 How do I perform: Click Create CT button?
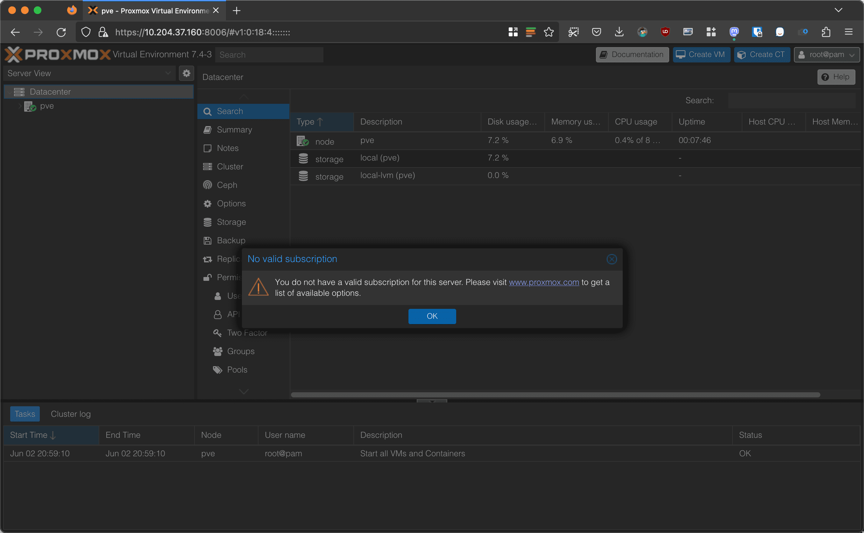[762, 55]
